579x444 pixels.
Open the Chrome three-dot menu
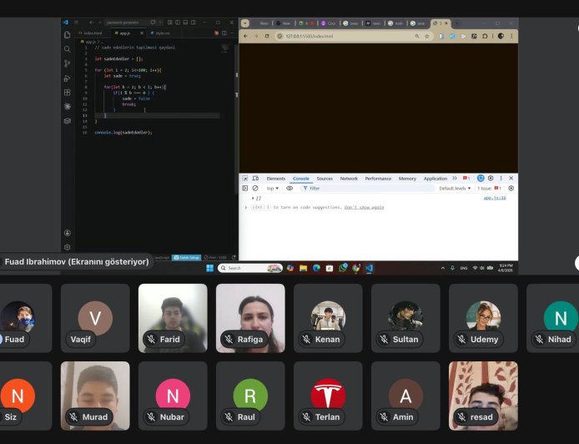coord(511,36)
